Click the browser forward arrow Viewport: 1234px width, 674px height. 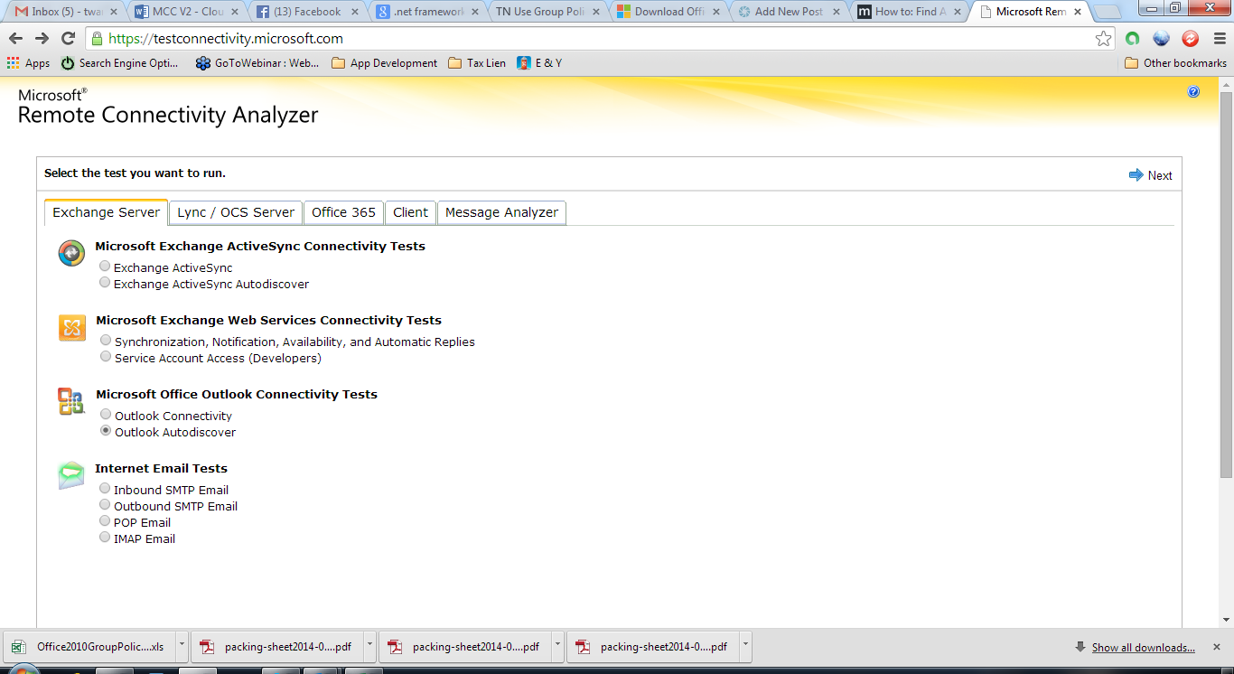[x=42, y=39]
